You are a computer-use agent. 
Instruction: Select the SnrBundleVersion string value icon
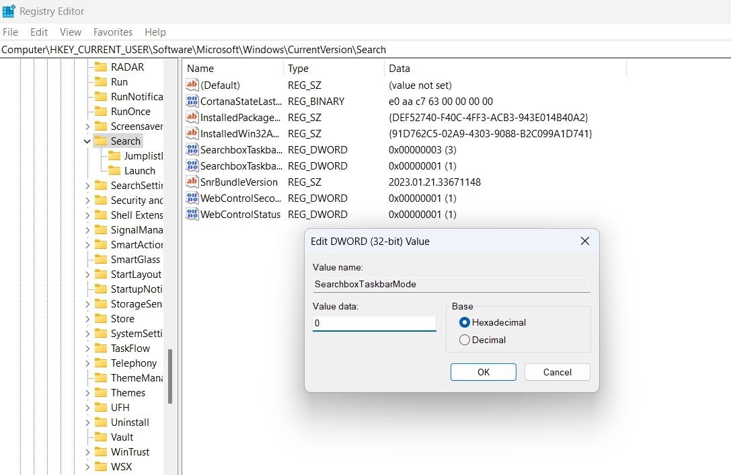[192, 182]
